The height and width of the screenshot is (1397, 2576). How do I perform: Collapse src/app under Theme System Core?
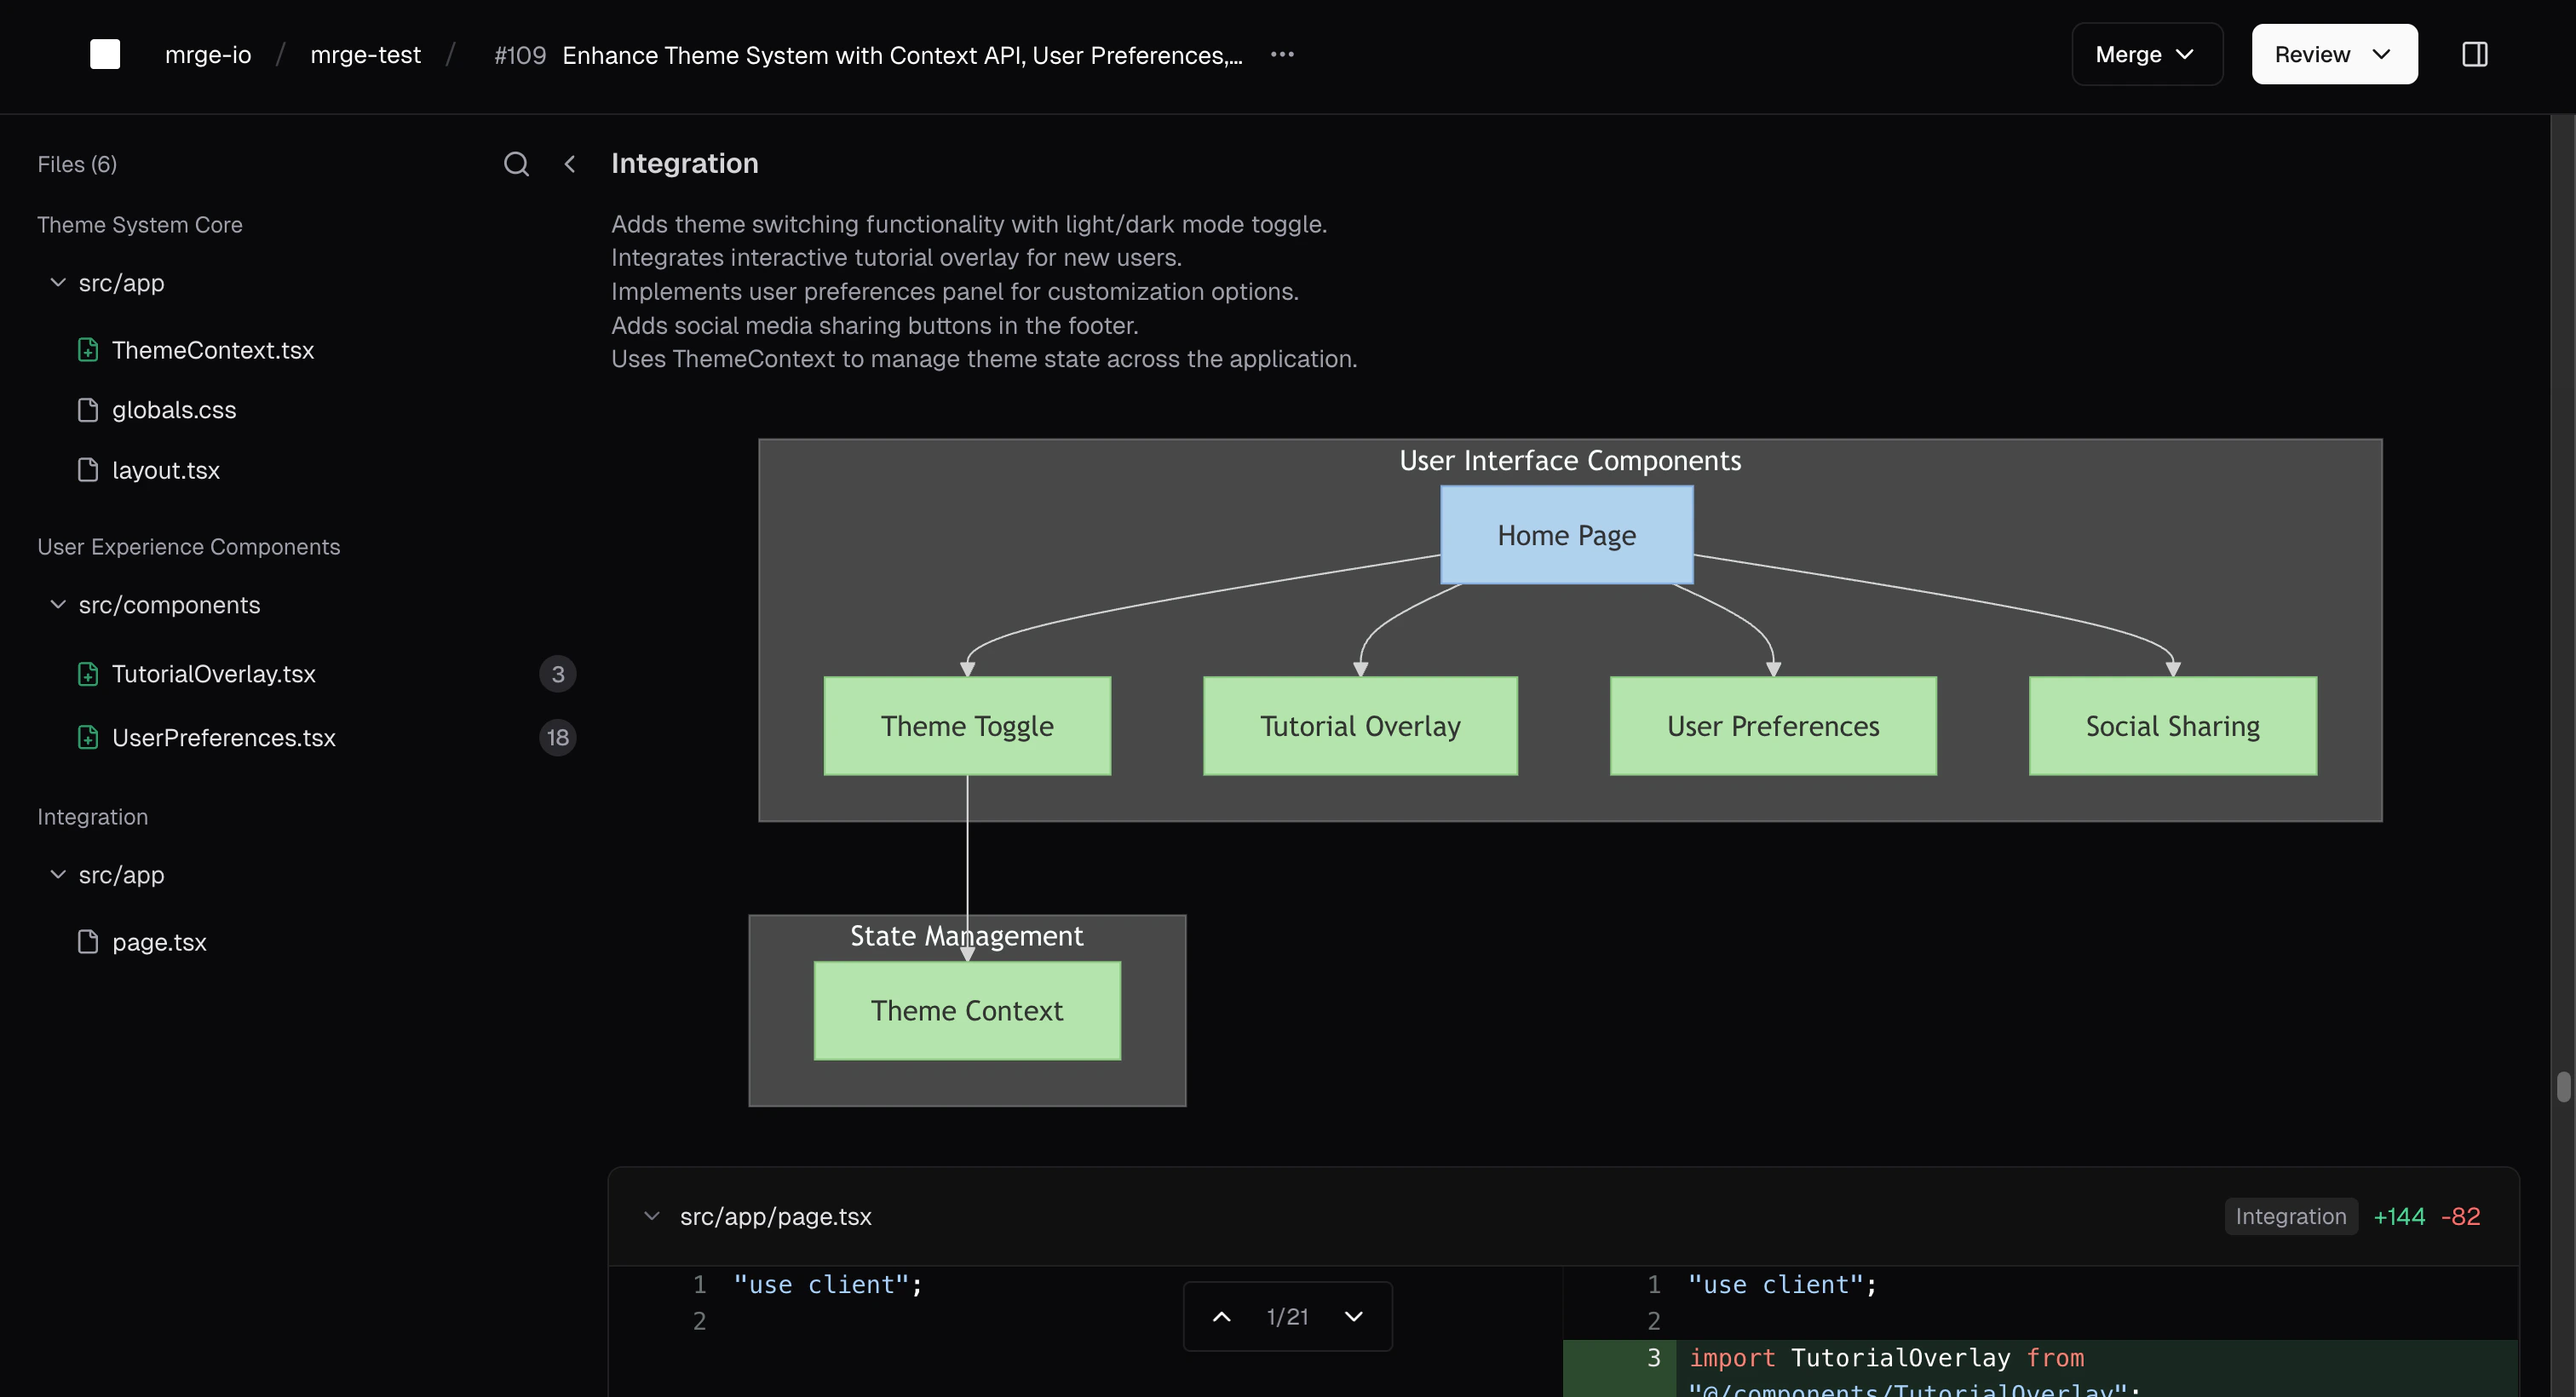(x=57, y=282)
